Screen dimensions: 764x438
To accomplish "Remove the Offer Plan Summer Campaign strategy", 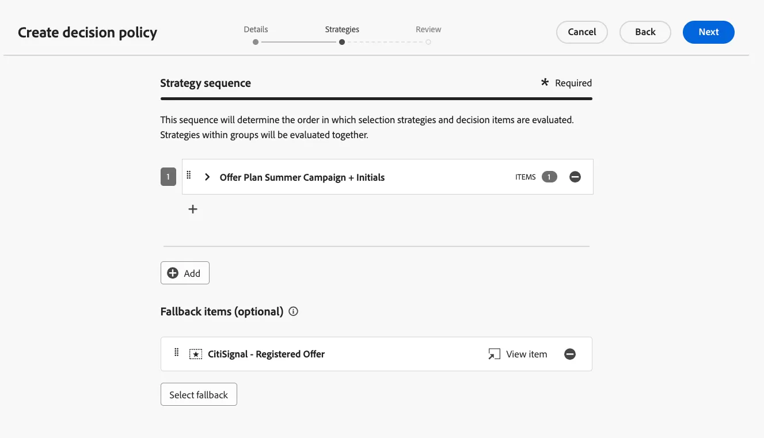I will click(575, 177).
